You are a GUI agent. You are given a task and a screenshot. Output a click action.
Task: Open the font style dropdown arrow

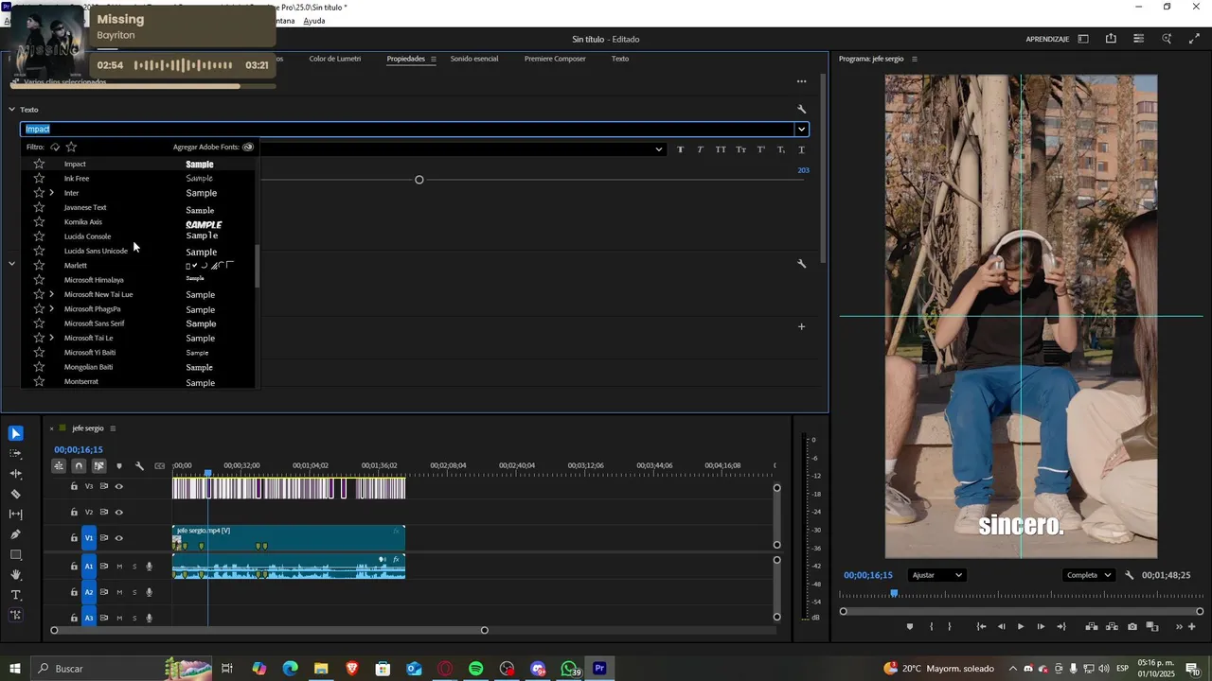click(659, 149)
